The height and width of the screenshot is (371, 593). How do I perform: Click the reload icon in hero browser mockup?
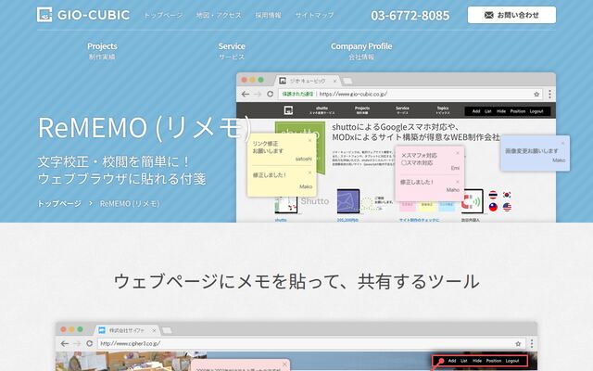click(270, 94)
